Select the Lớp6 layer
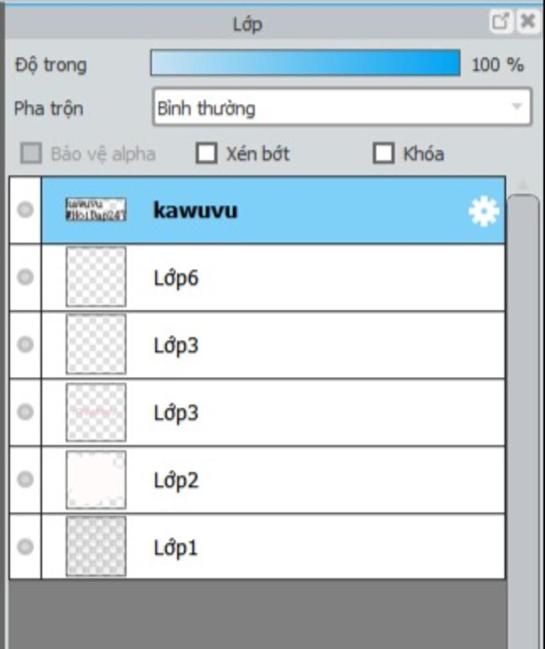Image resolution: width=545 pixels, height=649 pixels. pyautogui.click(x=273, y=277)
